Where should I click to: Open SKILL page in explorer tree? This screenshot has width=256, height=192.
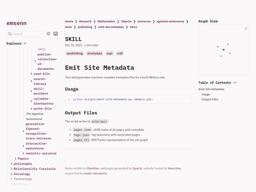42,49
